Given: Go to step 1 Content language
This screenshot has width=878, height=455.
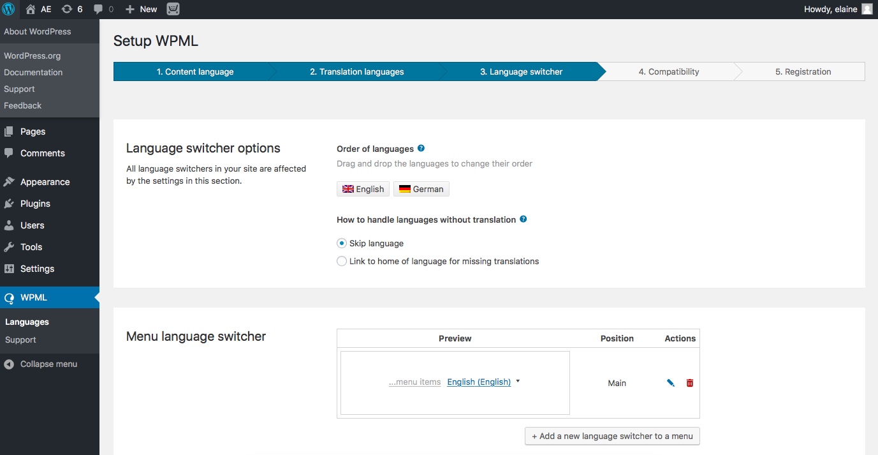Looking at the screenshot, I should point(195,71).
